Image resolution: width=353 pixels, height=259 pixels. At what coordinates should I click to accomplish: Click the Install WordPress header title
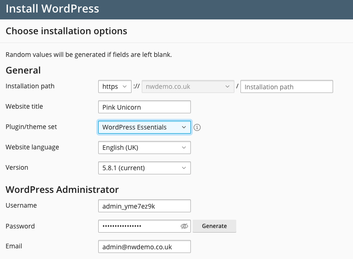coord(52,9)
